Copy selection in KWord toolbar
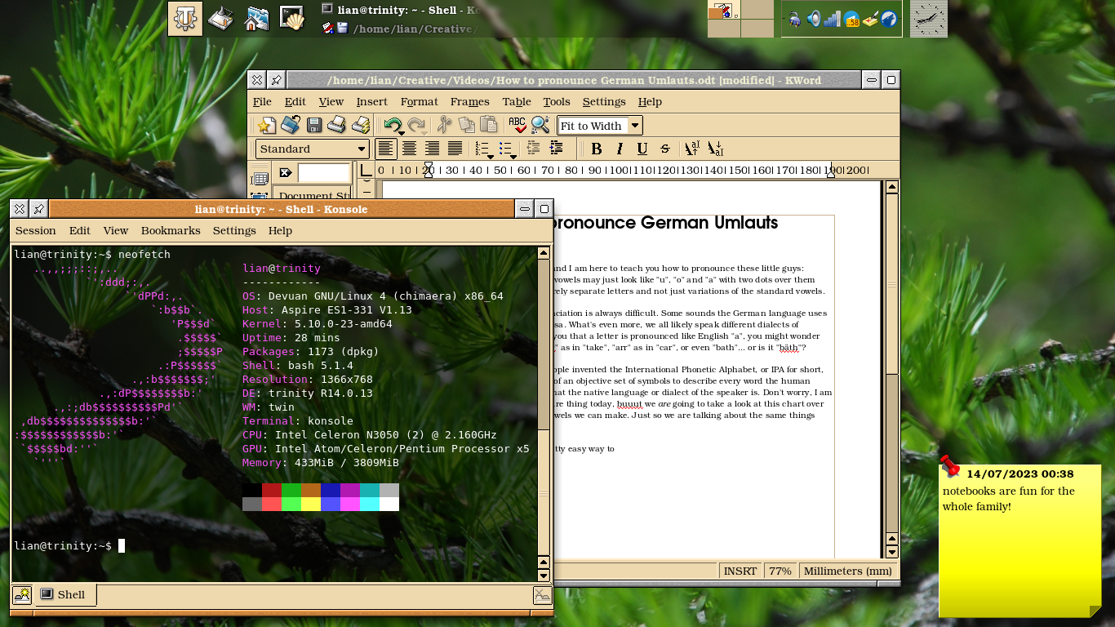This screenshot has width=1115, height=627. [x=467, y=125]
